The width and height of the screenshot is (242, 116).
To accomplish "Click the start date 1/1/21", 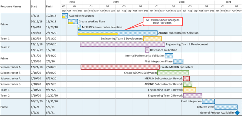I will [x=35, y=107].
